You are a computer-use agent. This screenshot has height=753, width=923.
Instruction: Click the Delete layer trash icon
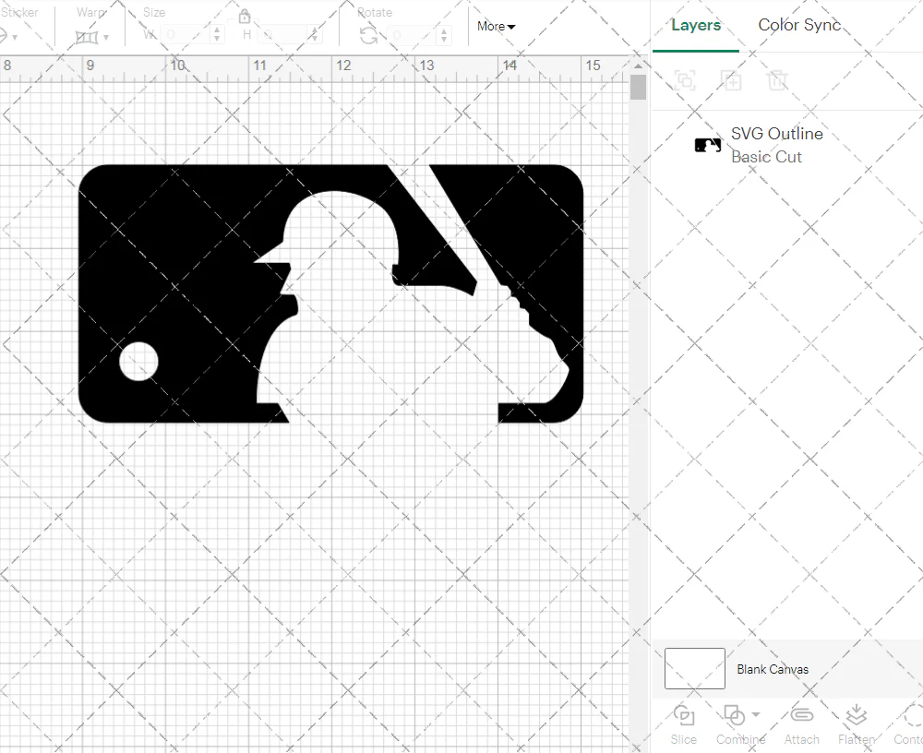(778, 80)
